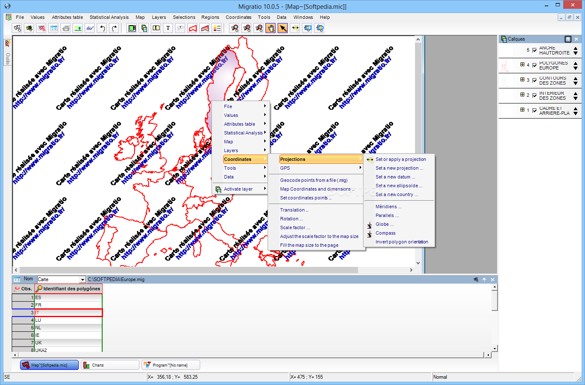Screen dimensions: 585x385
Task: Select the black arrow pointer tool
Action: [x=283, y=28]
